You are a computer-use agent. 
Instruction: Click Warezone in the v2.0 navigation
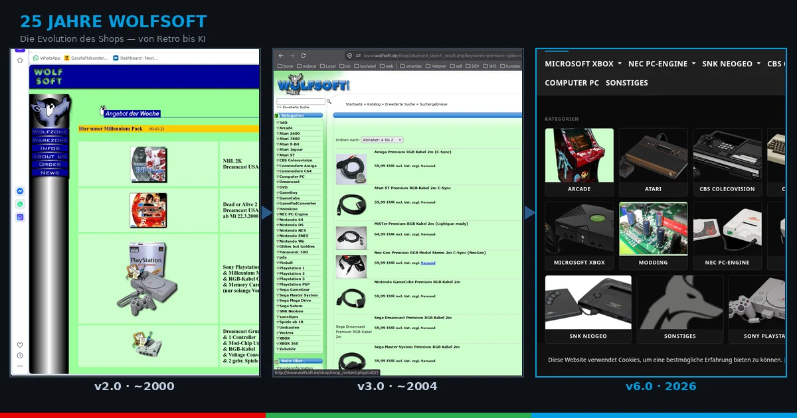click(50, 140)
